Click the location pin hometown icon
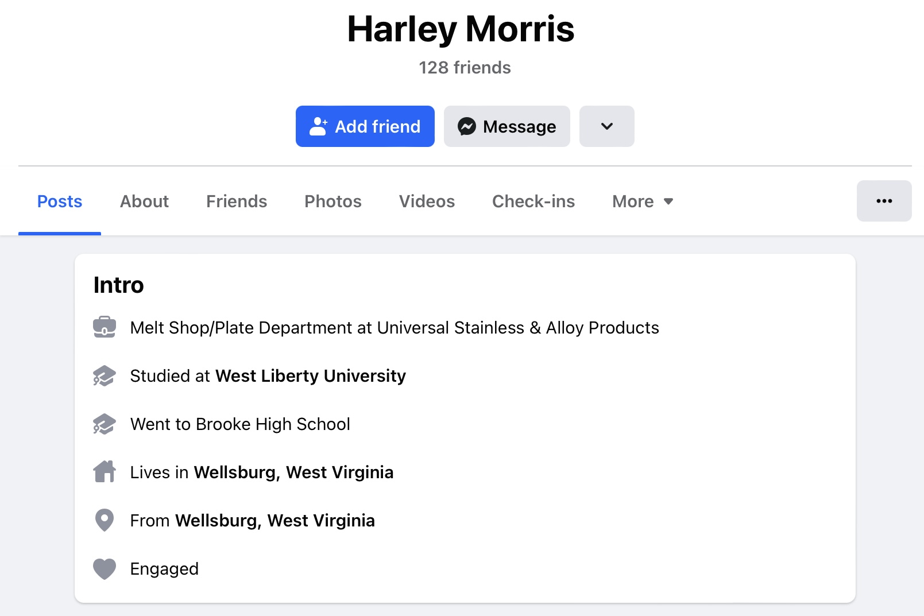Viewport: 924px width, 616px height. tap(105, 520)
